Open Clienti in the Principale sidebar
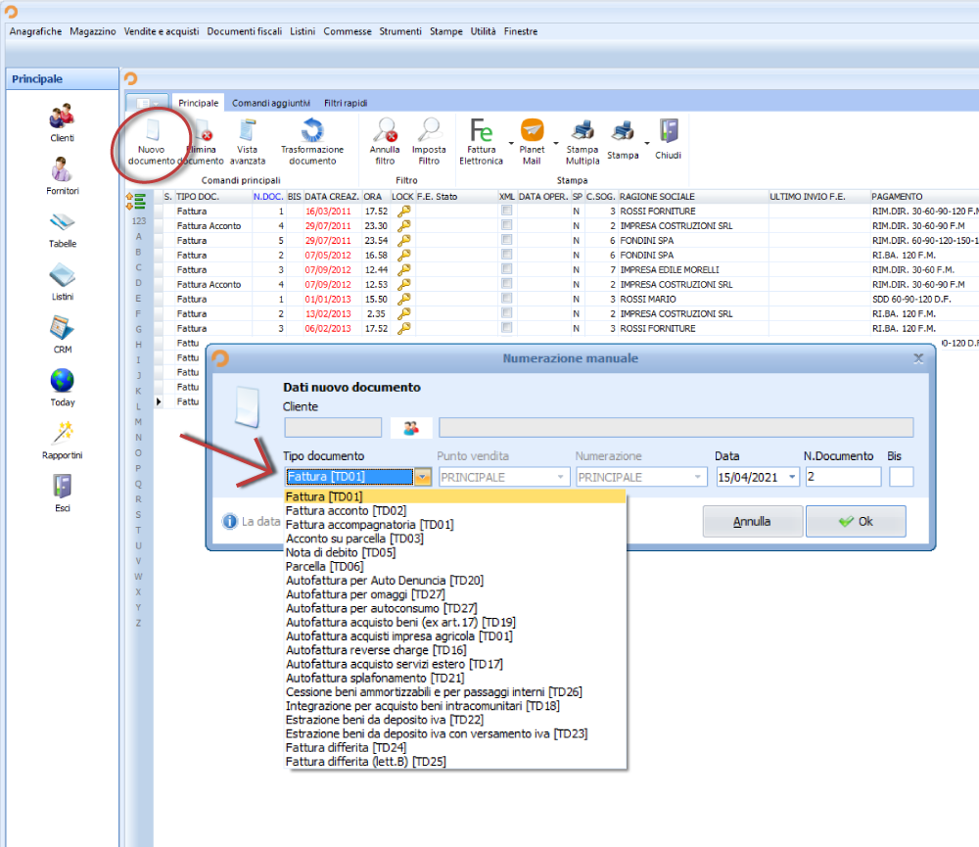The image size is (979, 847). 62,122
